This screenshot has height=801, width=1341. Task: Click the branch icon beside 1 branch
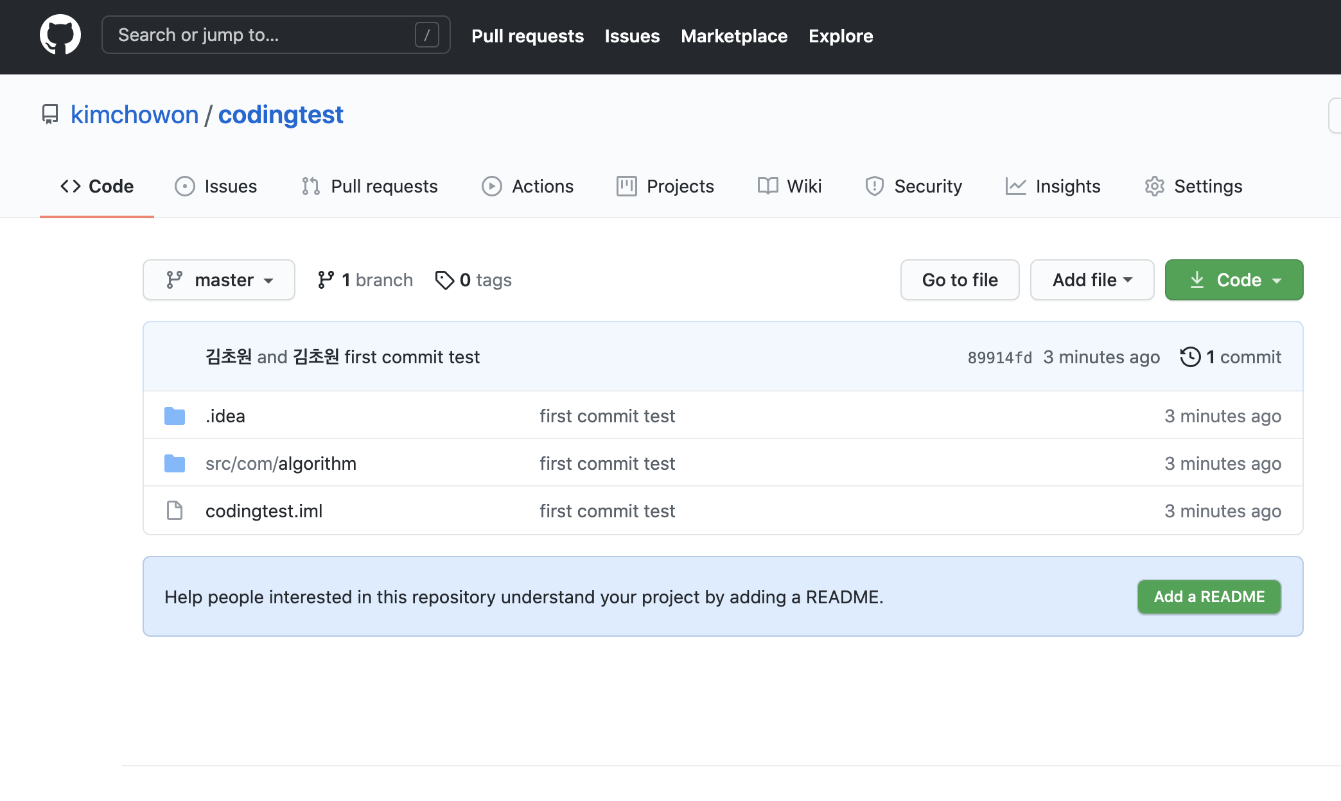click(x=326, y=280)
